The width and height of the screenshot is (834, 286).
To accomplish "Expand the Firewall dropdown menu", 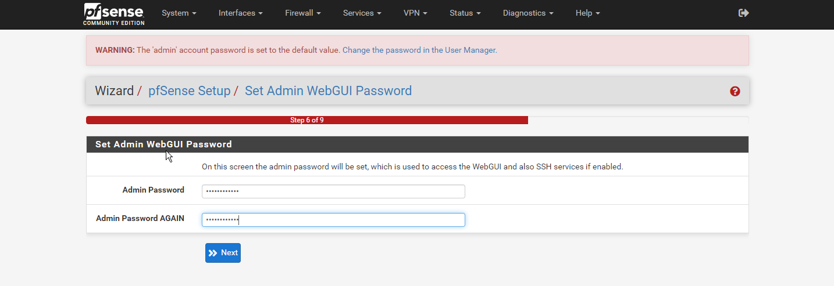I will click(x=303, y=13).
